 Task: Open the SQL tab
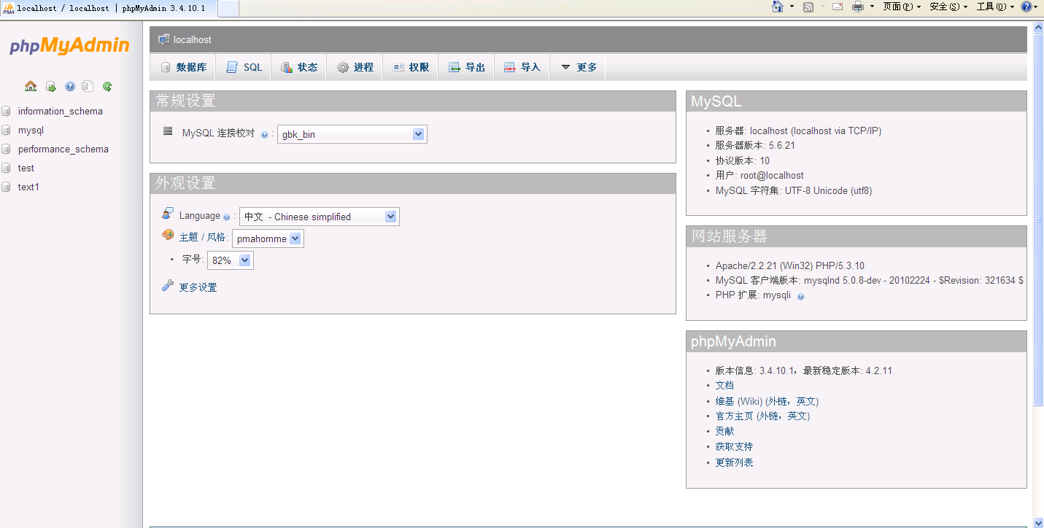244,67
